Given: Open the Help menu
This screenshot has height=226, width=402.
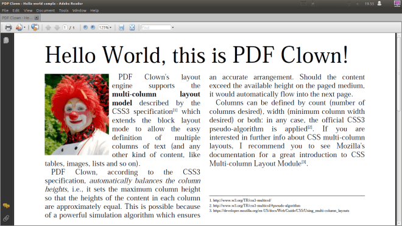Looking at the screenshot, I should click(94, 10).
